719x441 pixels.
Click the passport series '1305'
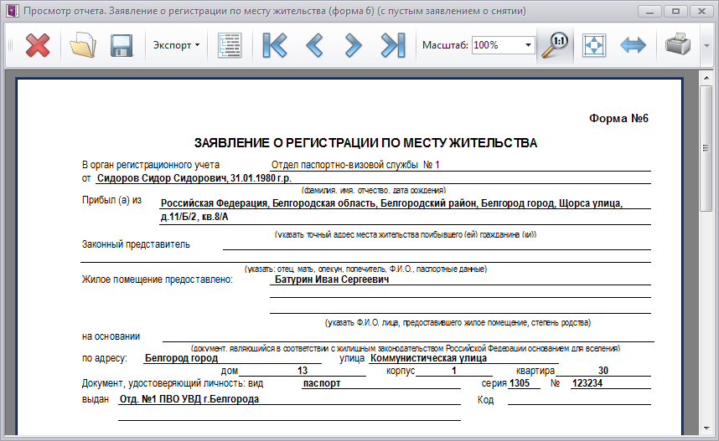tap(520, 383)
